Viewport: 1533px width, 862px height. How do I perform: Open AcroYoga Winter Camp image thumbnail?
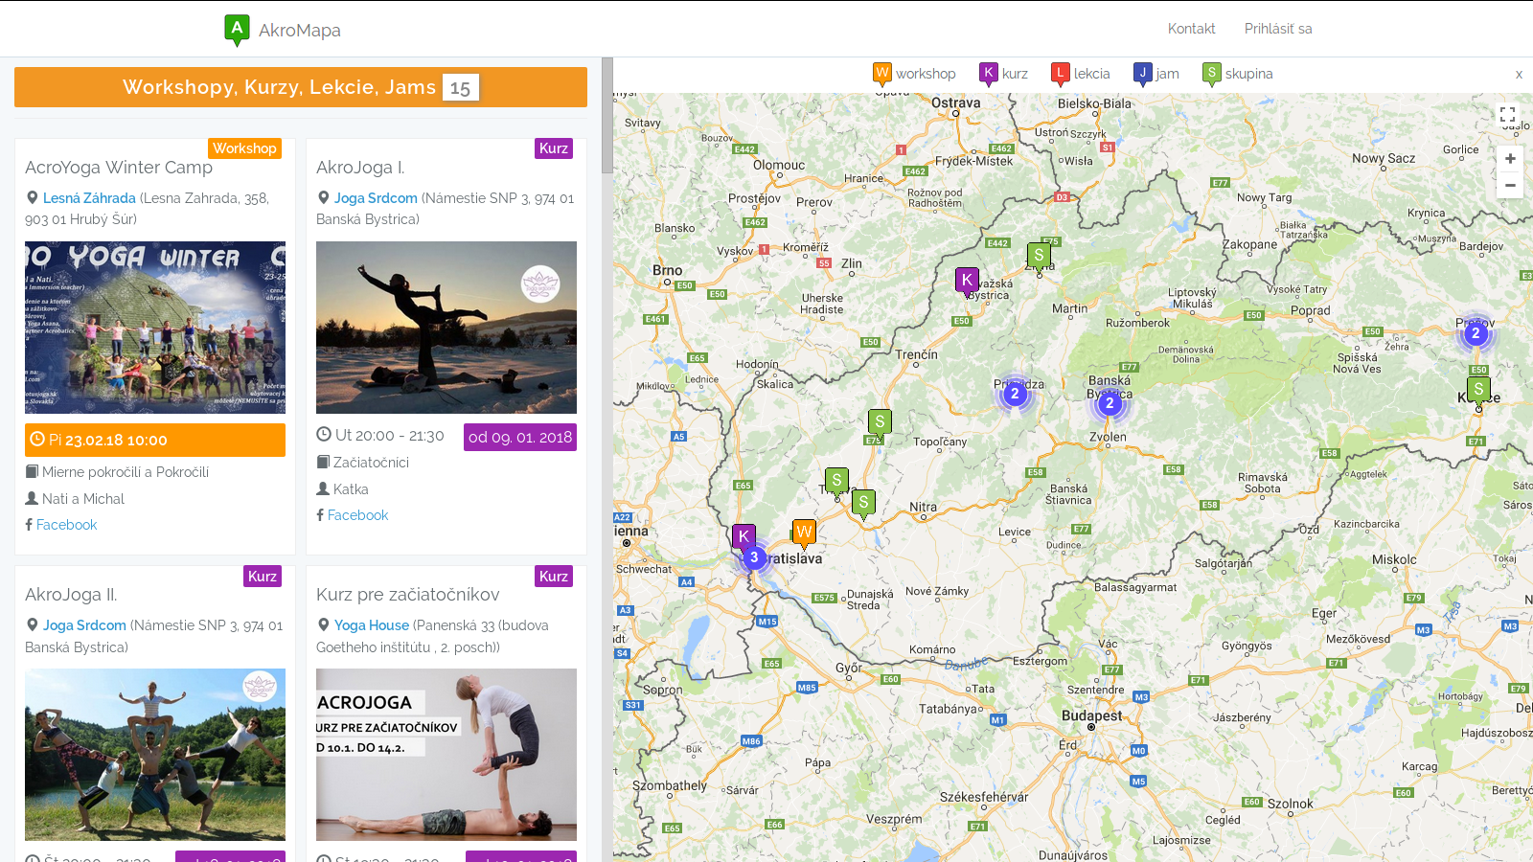[x=155, y=328]
